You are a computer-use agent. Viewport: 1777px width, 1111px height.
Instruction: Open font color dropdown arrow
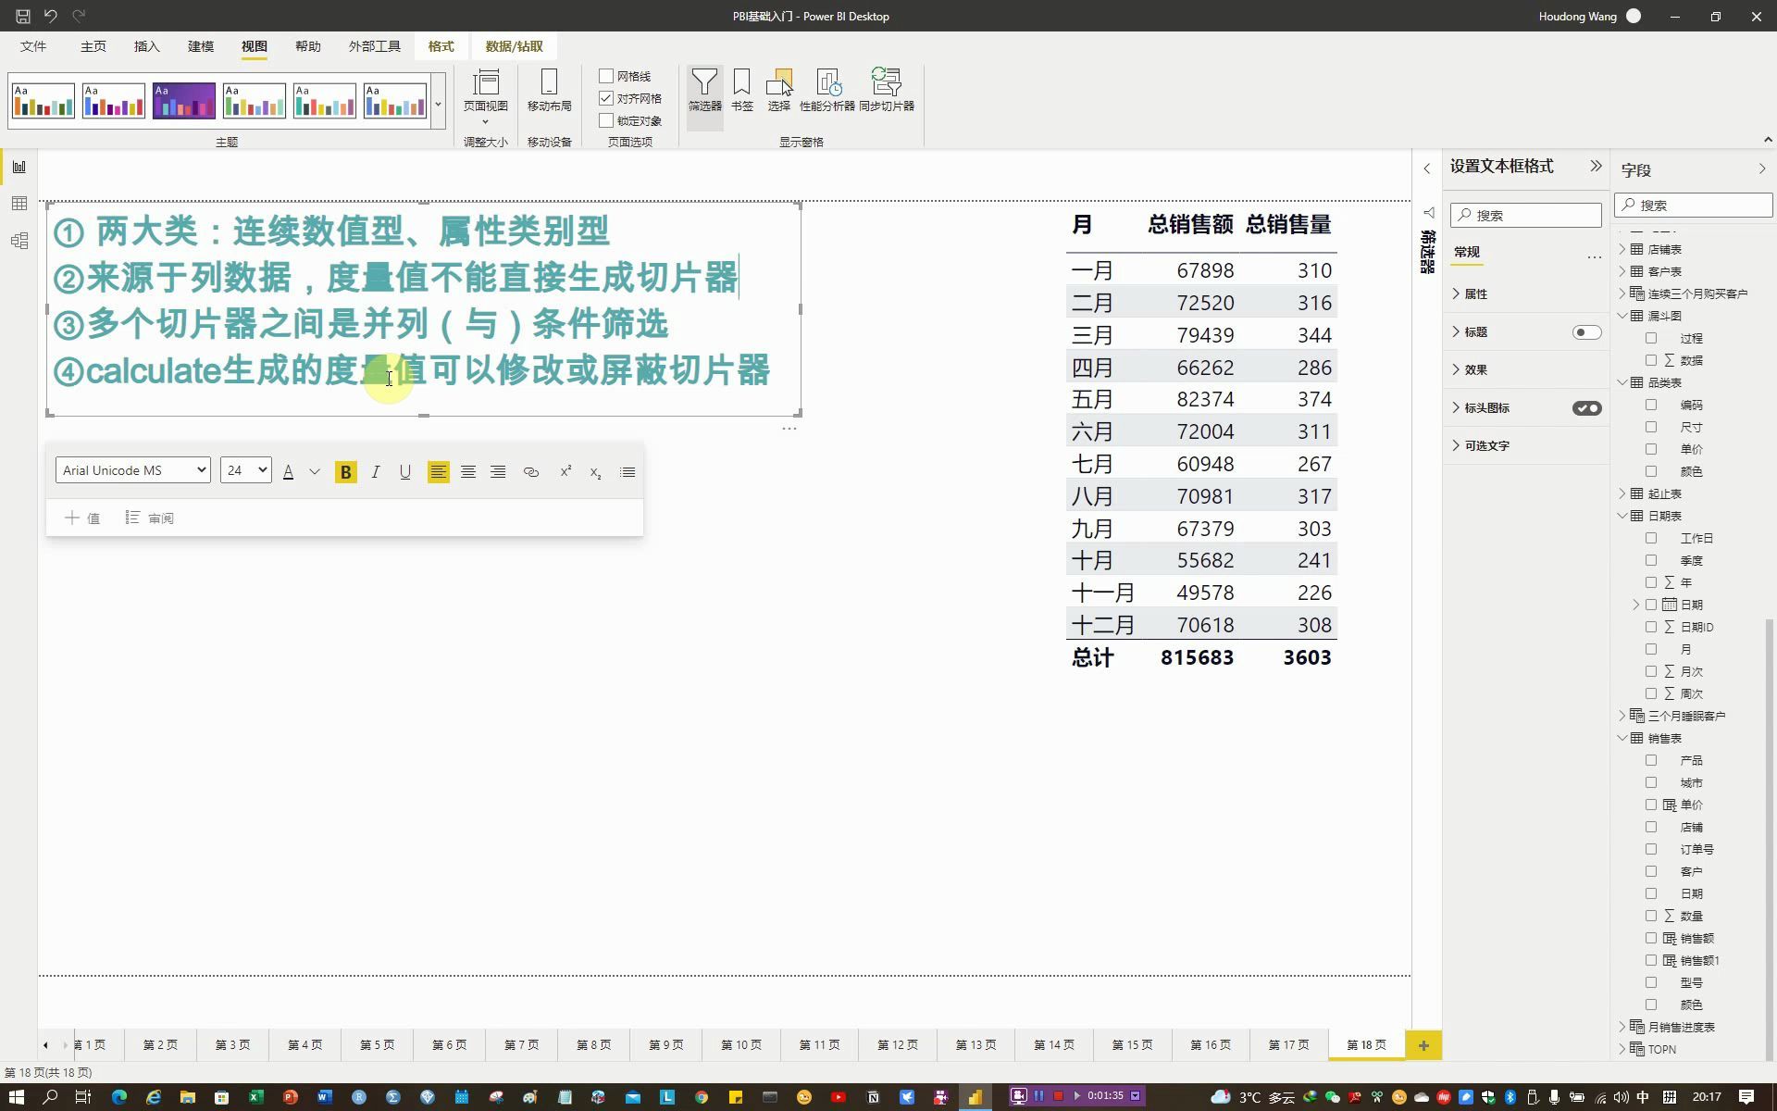point(315,472)
